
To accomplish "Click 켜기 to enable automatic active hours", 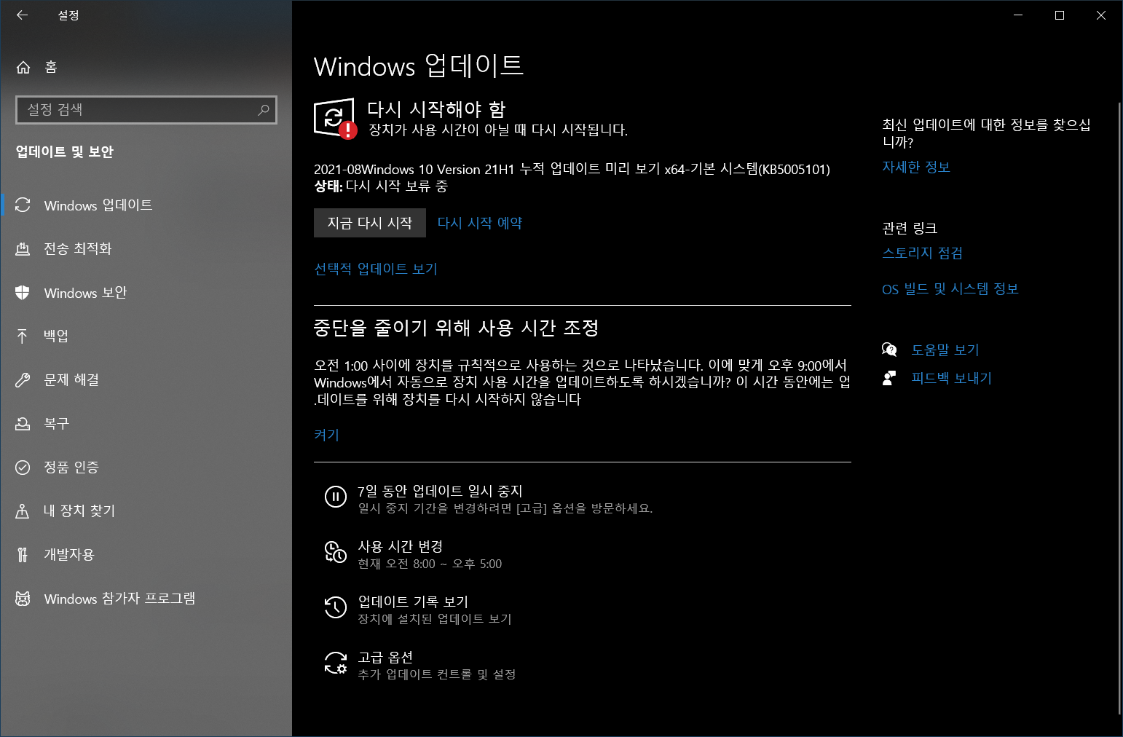I will [326, 435].
